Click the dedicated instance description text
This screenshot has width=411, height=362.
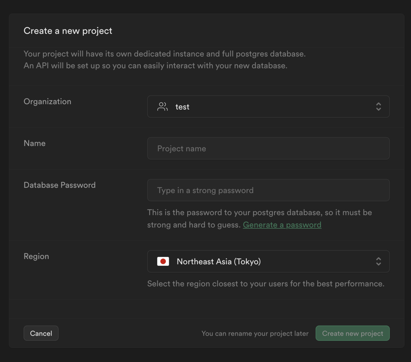[x=164, y=54]
